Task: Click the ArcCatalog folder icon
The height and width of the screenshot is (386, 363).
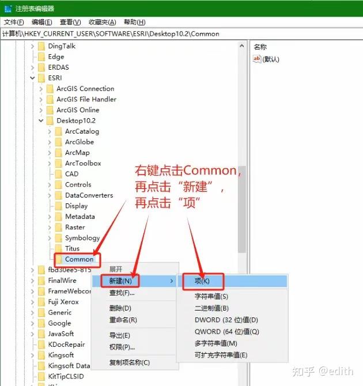Action: coord(59,131)
